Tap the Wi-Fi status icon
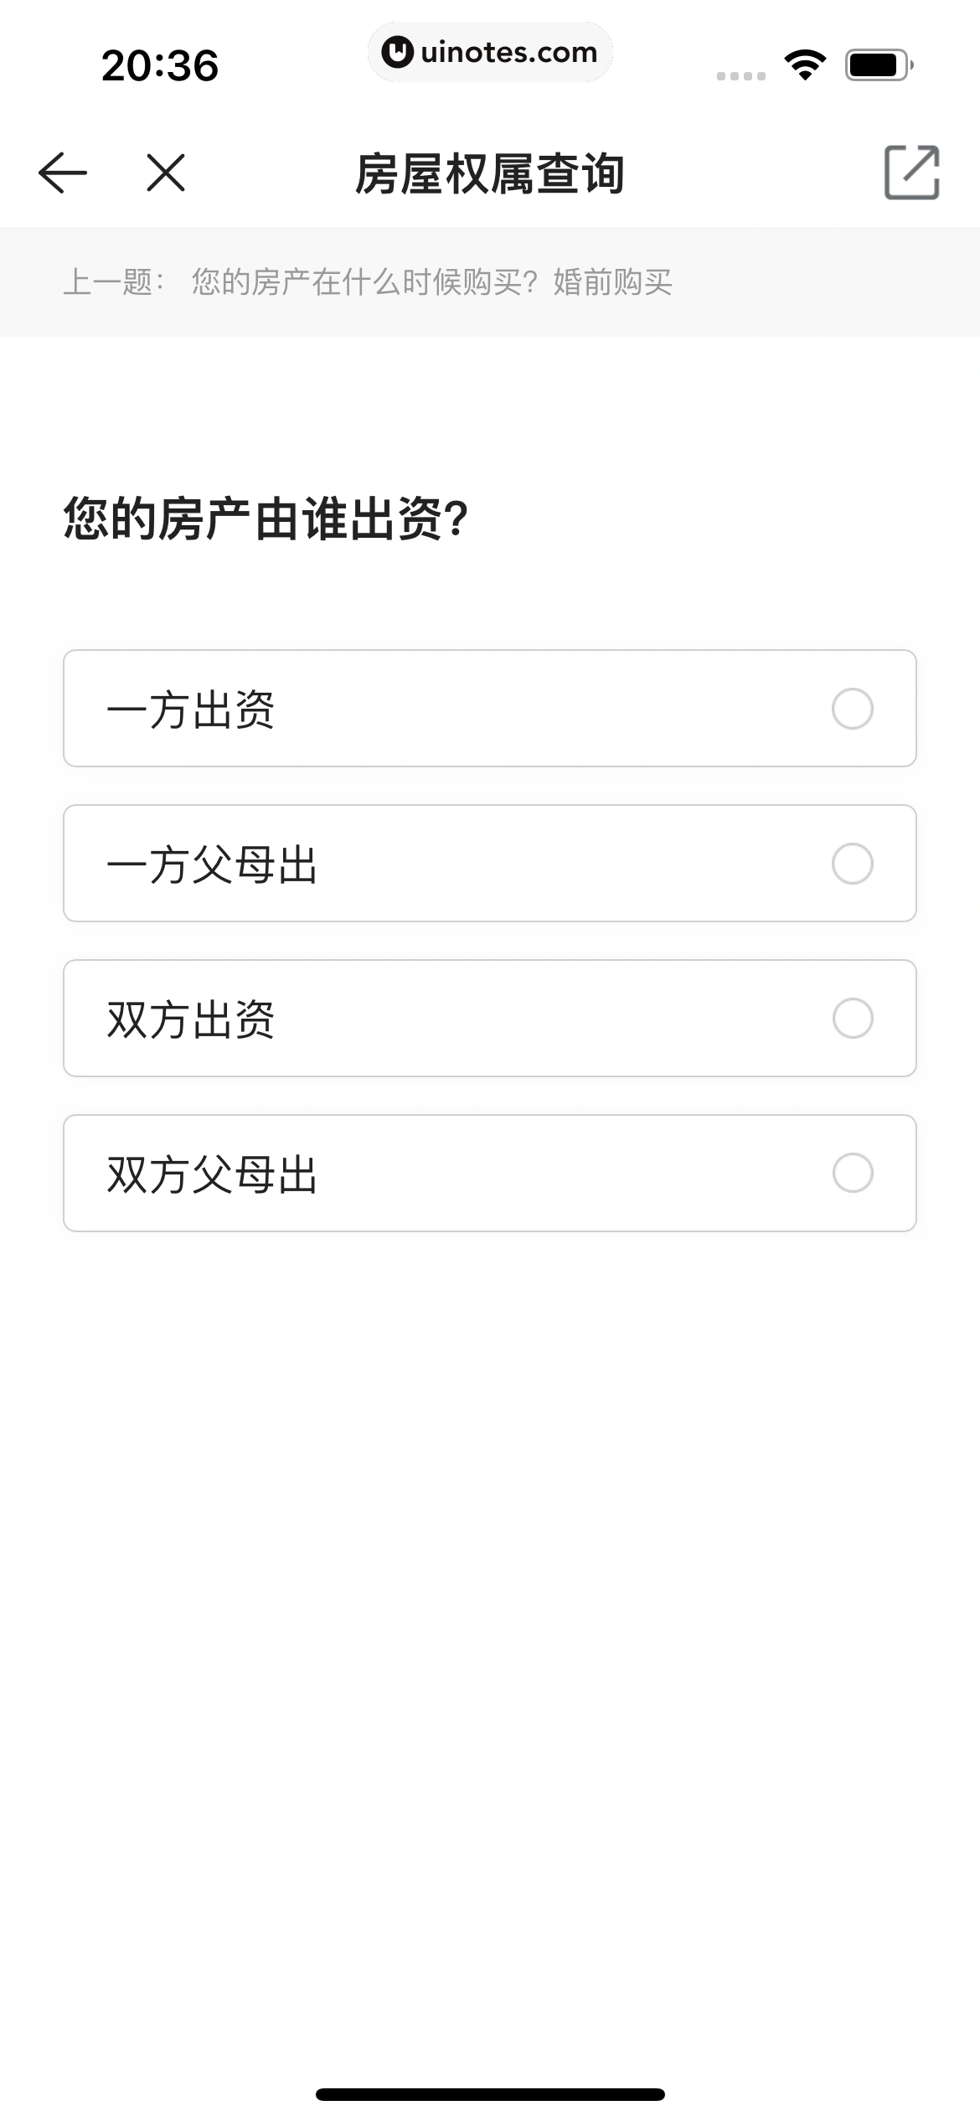 pos(805,65)
